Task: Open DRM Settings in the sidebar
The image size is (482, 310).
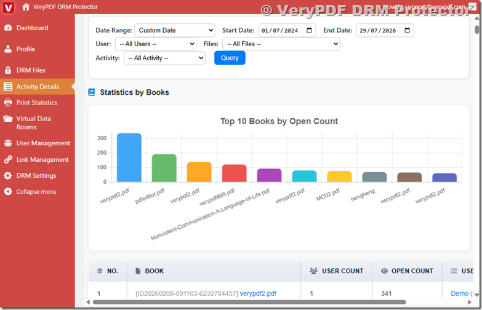Action: (36, 175)
